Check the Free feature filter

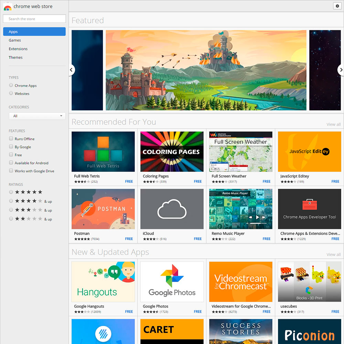(11, 155)
